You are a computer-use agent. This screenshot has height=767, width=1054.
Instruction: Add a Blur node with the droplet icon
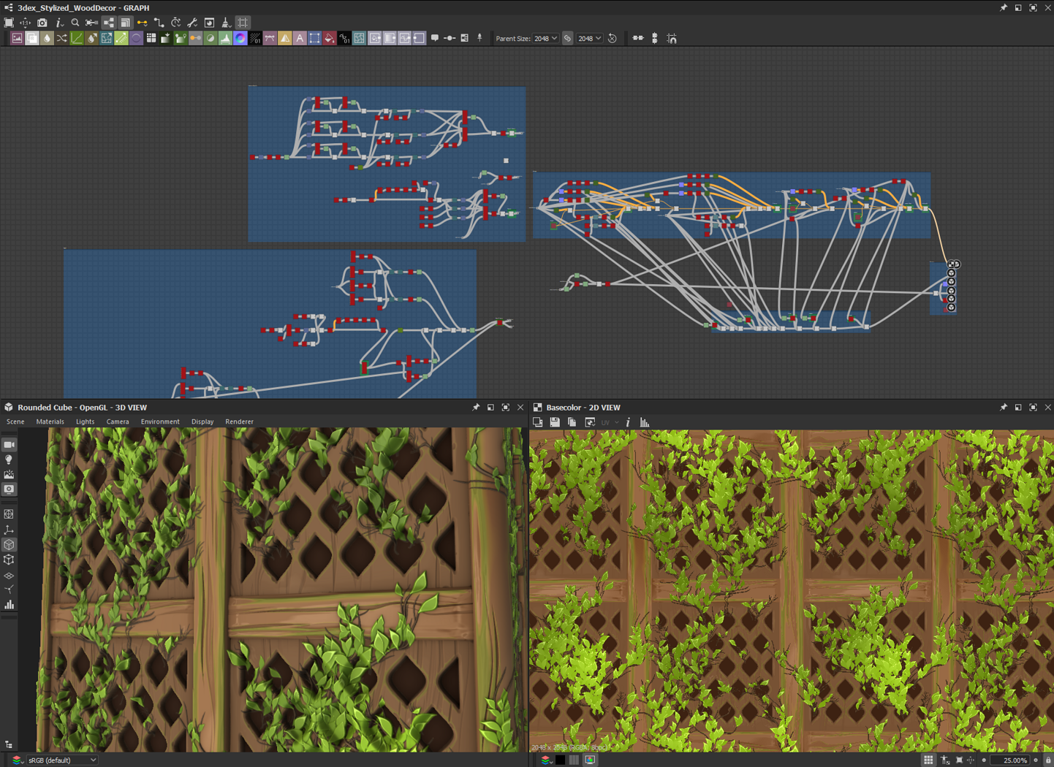tap(47, 38)
